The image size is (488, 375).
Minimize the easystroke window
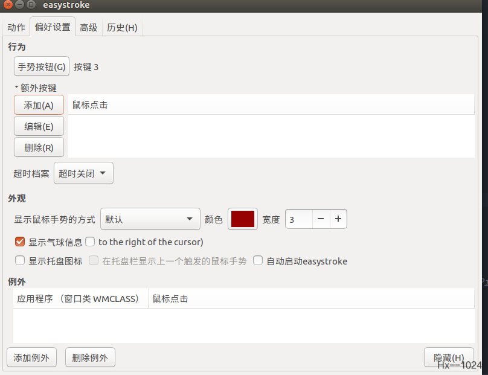coord(19,5)
